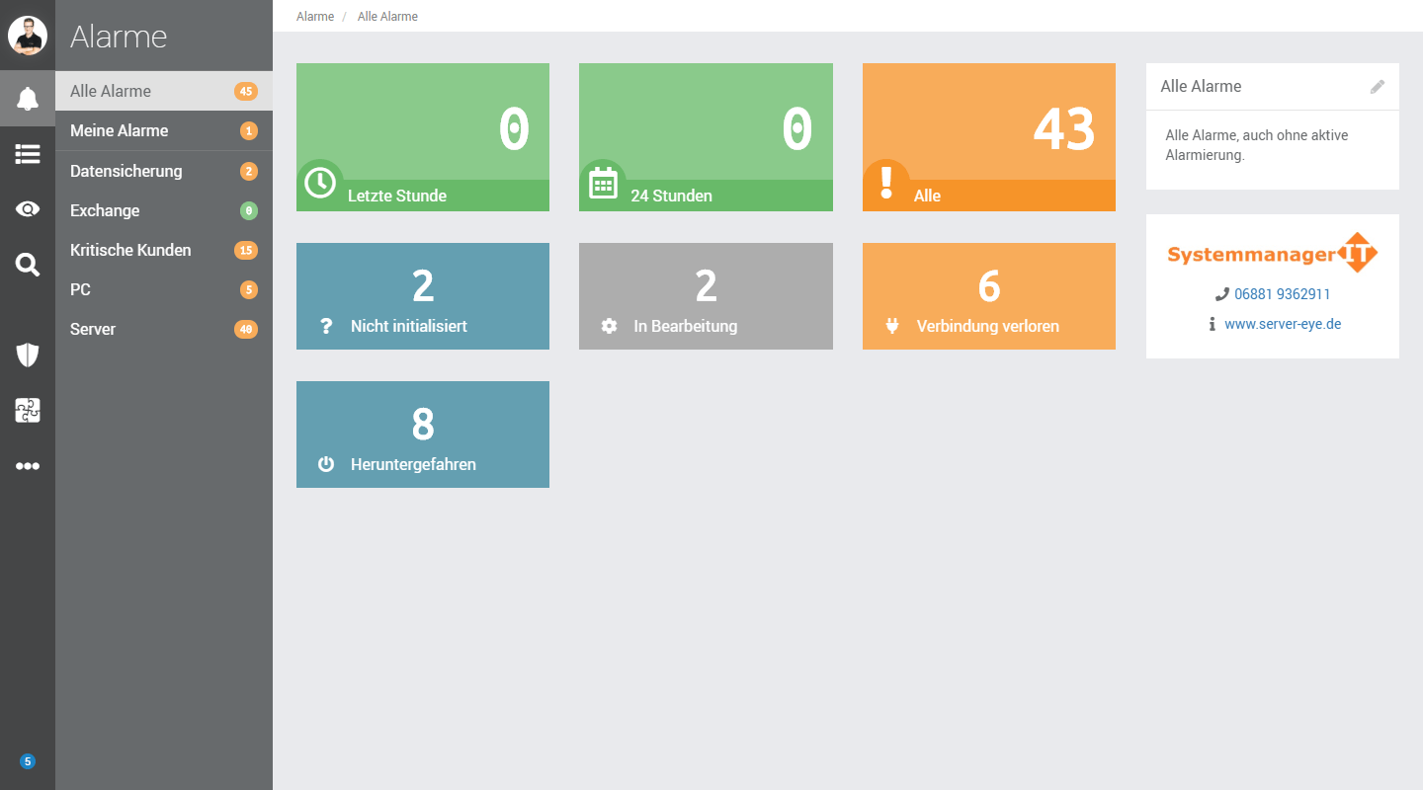The width and height of the screenshot is (1423, 790).
Task: Click the search magnifier icon
Action: (x=28, y=264)
